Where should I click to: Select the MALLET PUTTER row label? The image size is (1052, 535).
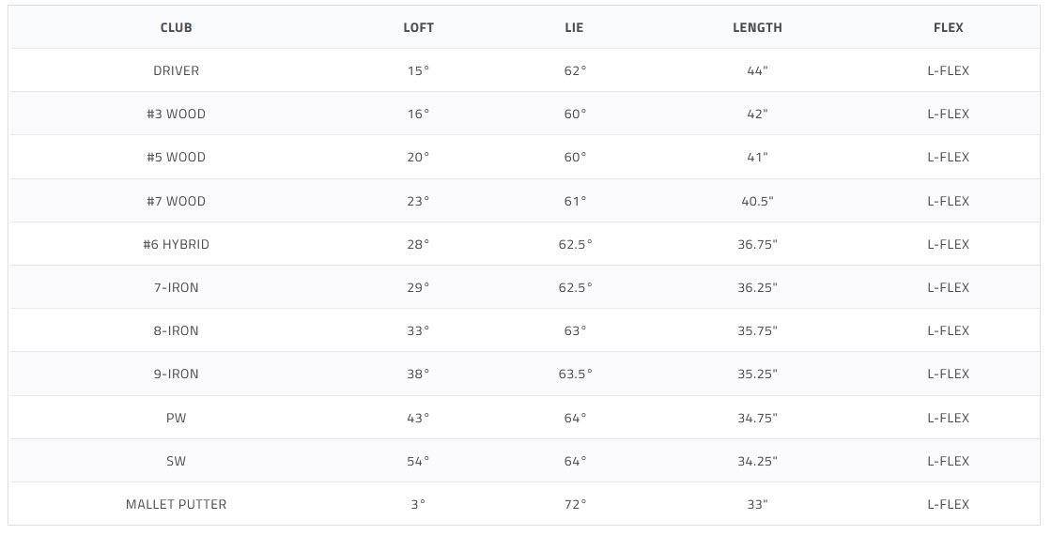coord(176,504)
